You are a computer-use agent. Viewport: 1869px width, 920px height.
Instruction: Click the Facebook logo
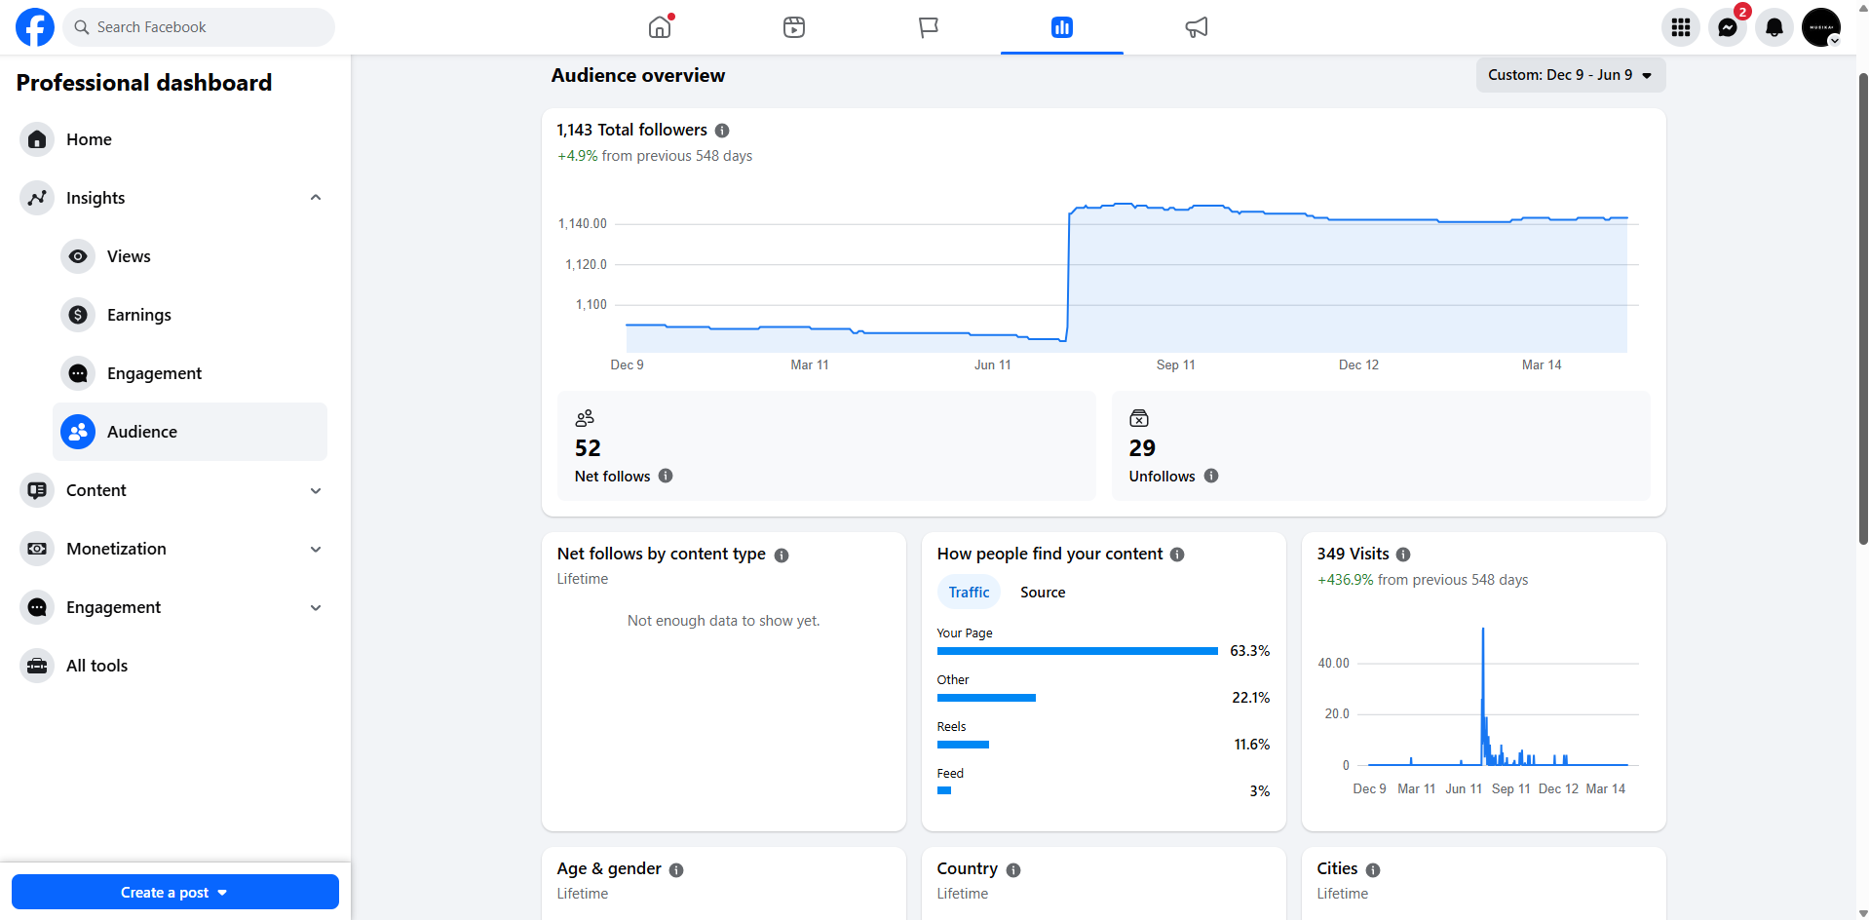[x=35, y=27]
